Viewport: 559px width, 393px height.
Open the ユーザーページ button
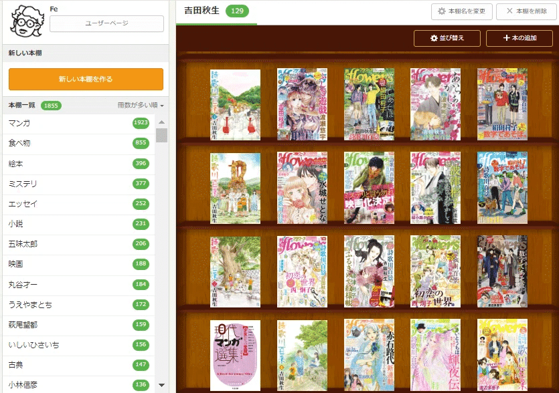106,23
